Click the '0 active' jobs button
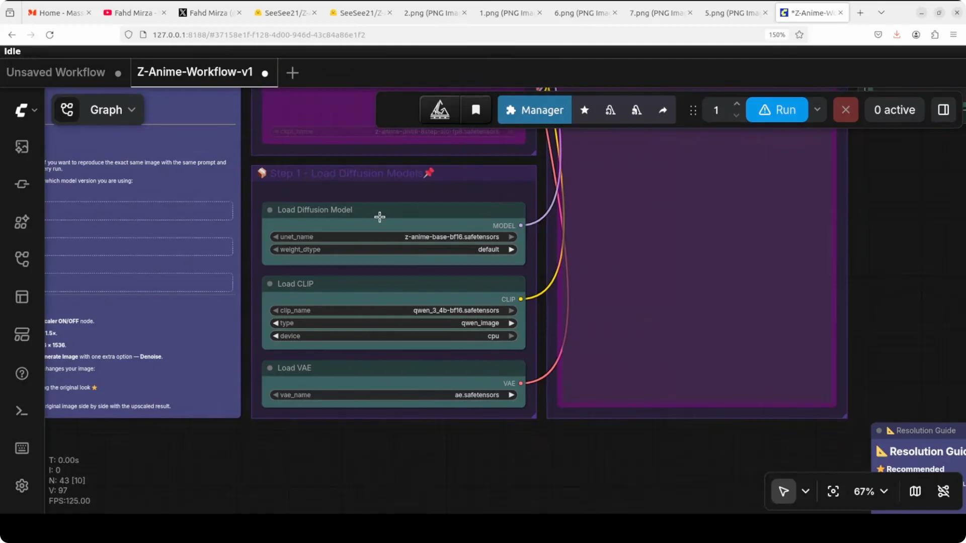This screenshot has height=543, width=966. pos(894,110)
